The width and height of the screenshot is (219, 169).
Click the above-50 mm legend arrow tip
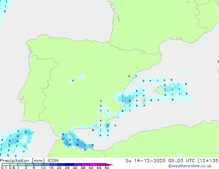[109, 165]
